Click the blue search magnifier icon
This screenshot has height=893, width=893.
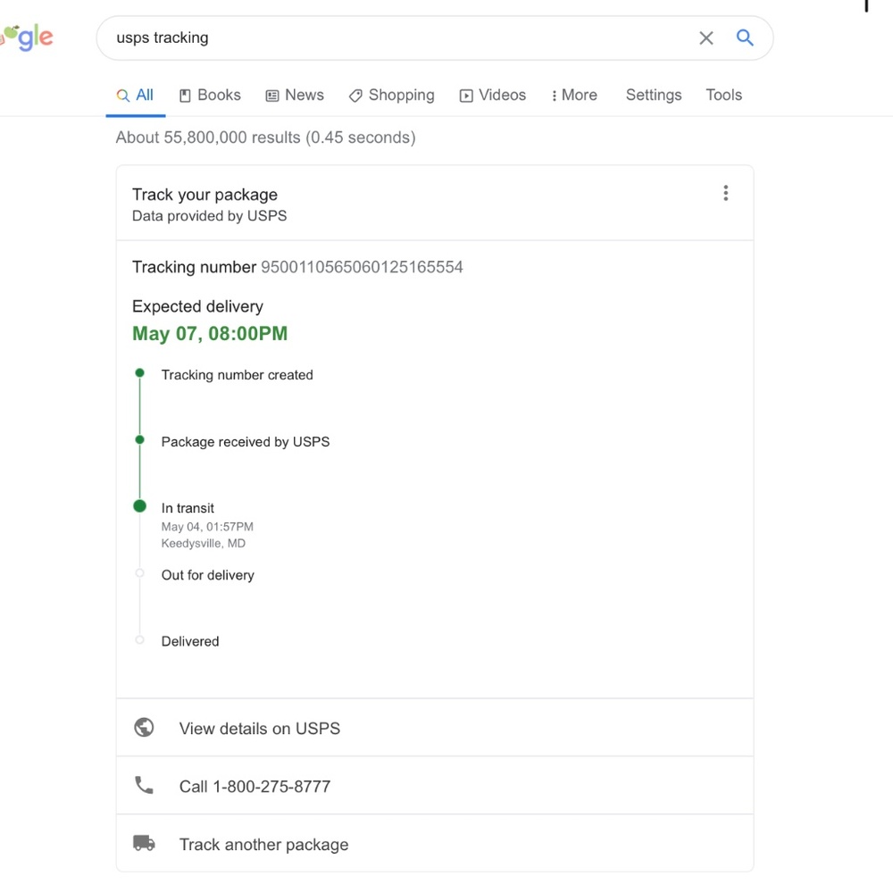(x=745, y=38)
